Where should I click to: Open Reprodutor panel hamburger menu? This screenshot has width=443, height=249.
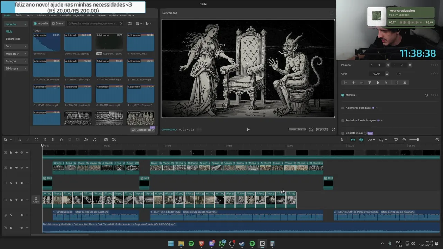(x=331, y=13)
